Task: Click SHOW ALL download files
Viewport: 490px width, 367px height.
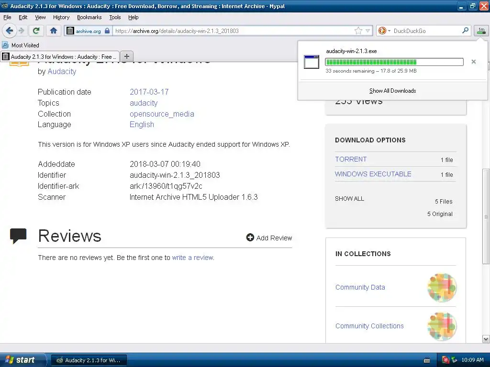Action: [349, 198]
